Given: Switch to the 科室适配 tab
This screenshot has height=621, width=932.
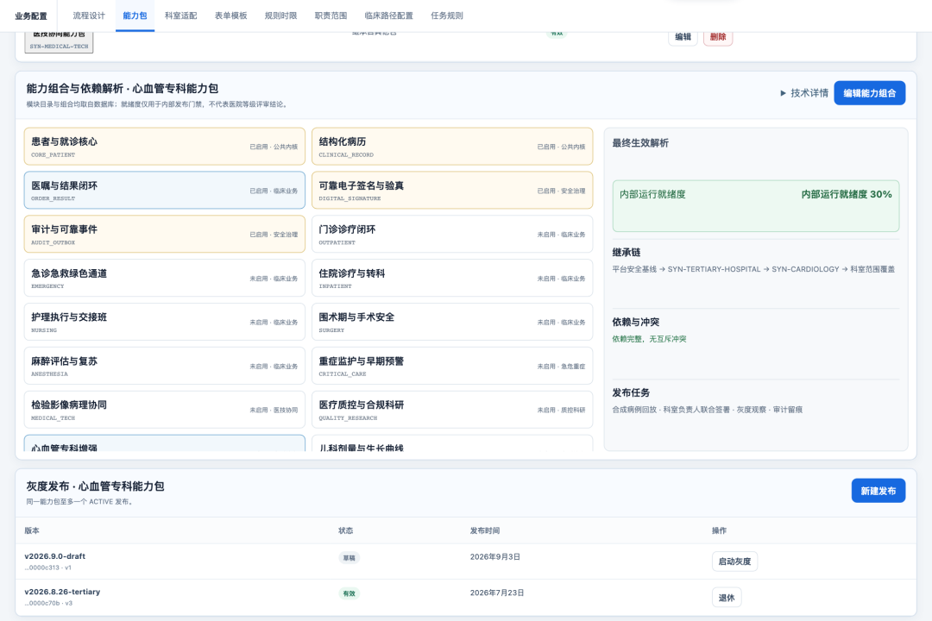Looking at the screenshot, I should pos(180,16).
